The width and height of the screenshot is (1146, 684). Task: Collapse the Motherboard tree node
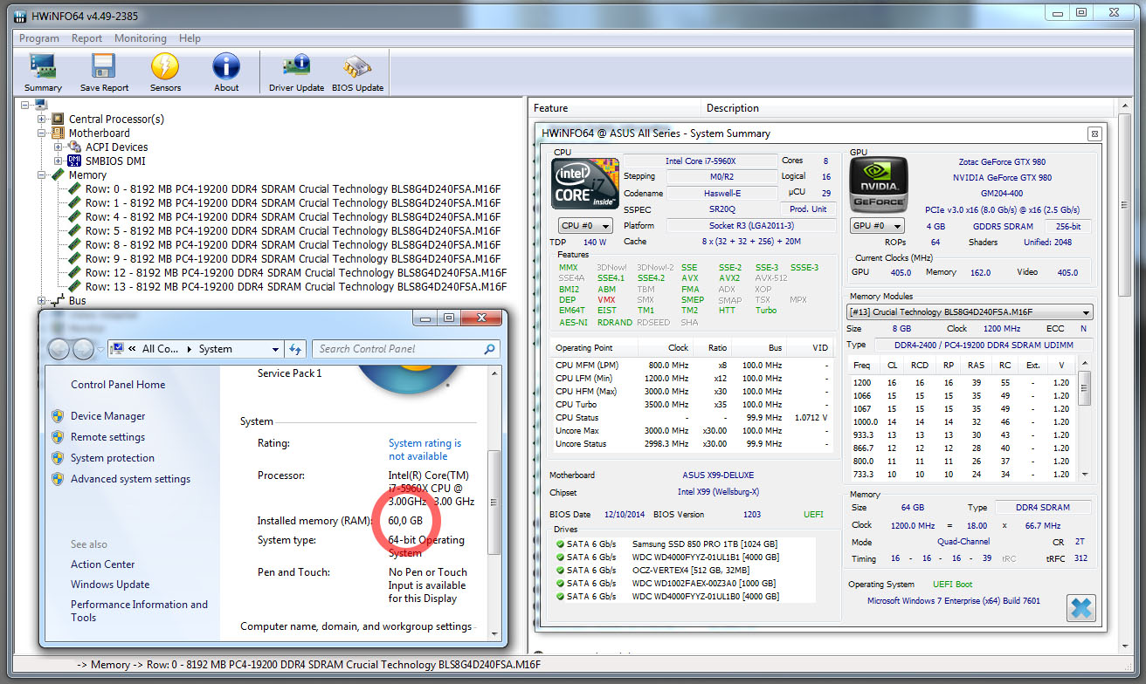click(42, 133)
